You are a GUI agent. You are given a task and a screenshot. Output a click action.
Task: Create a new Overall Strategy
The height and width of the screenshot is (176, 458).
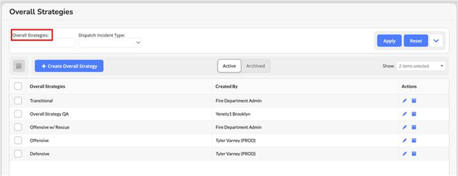69,66
